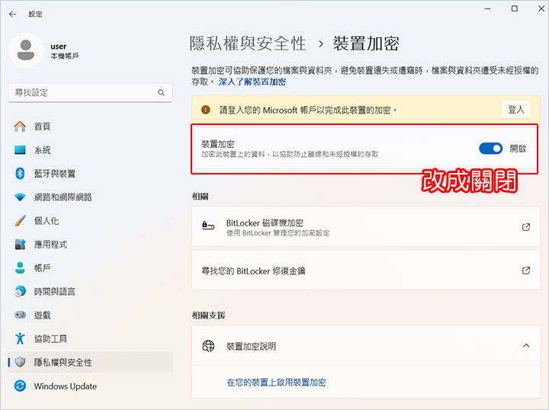The height and width of the screenshot is (410, 549).
Task: Select Windows Update in the sidebar
Action: [x=66, y=386]
